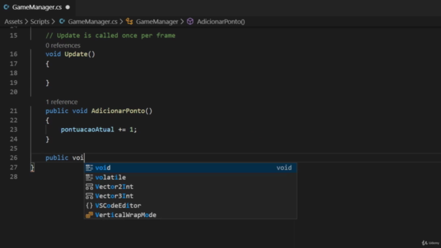The image size is (441, 248).
Task: Click the keyword icon beside 'void' suggestion
Action: (89, 168)
